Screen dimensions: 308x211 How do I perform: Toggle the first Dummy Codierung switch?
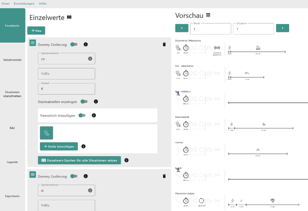pos(74,44)
